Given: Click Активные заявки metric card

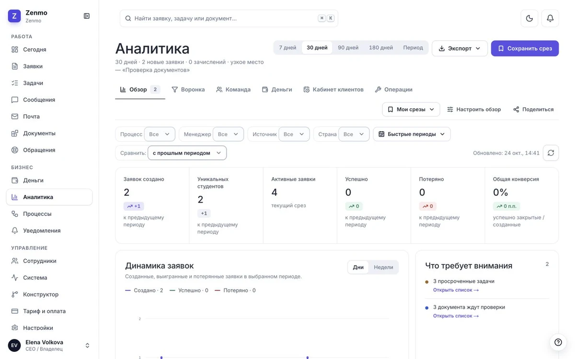Looking at the screenshot, I should tap(300, 205).
